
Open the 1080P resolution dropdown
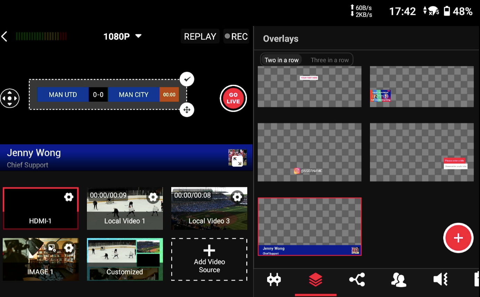point(123,36)
